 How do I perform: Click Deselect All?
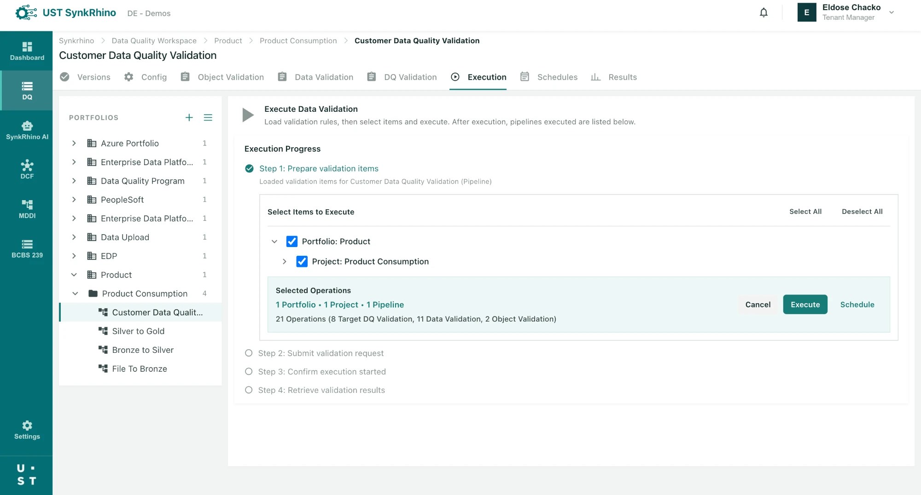tap(862, 212)
